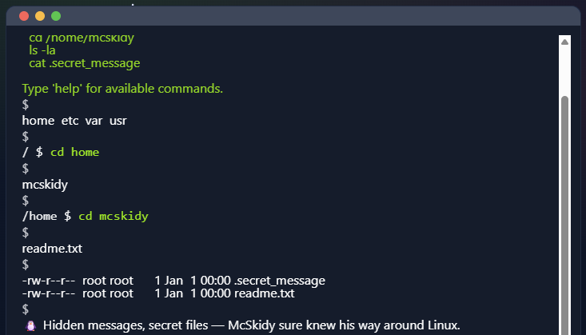586x335 pixels.
Task: Click the red close window dot
Action: point(23,16)
